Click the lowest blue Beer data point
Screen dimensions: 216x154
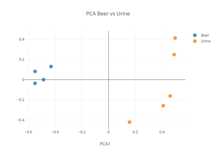[x=35, y=83]
